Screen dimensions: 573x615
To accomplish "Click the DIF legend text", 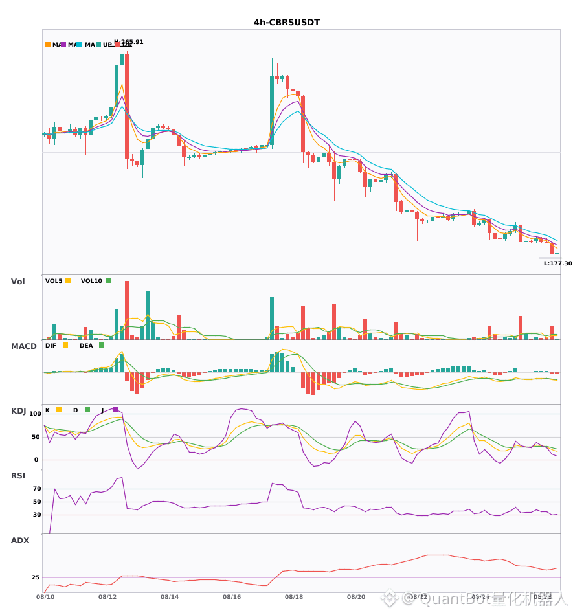I will (51, 346).
